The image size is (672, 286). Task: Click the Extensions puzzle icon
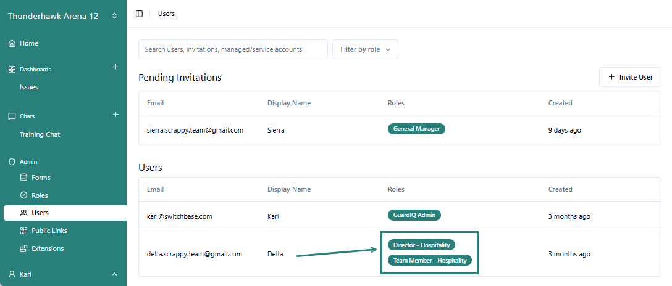pos(23,248)
